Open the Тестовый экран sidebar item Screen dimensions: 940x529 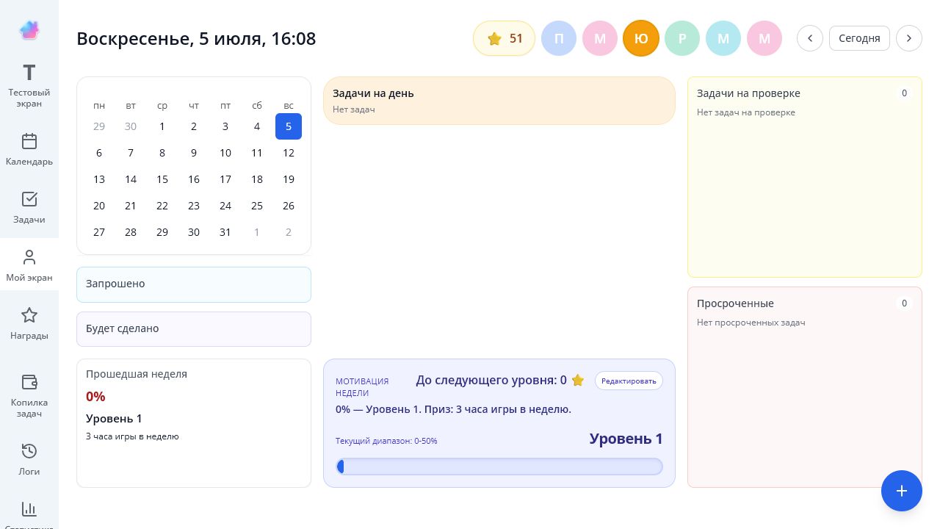(29, 87)
